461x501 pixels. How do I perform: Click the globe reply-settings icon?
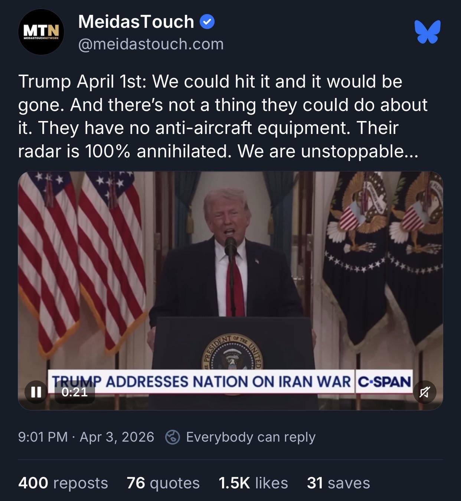point(173,437)
